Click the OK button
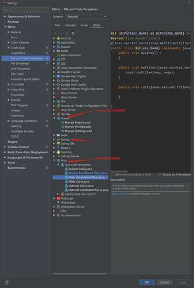This screenshot has width=194, height=288. (x=147, y=282)
